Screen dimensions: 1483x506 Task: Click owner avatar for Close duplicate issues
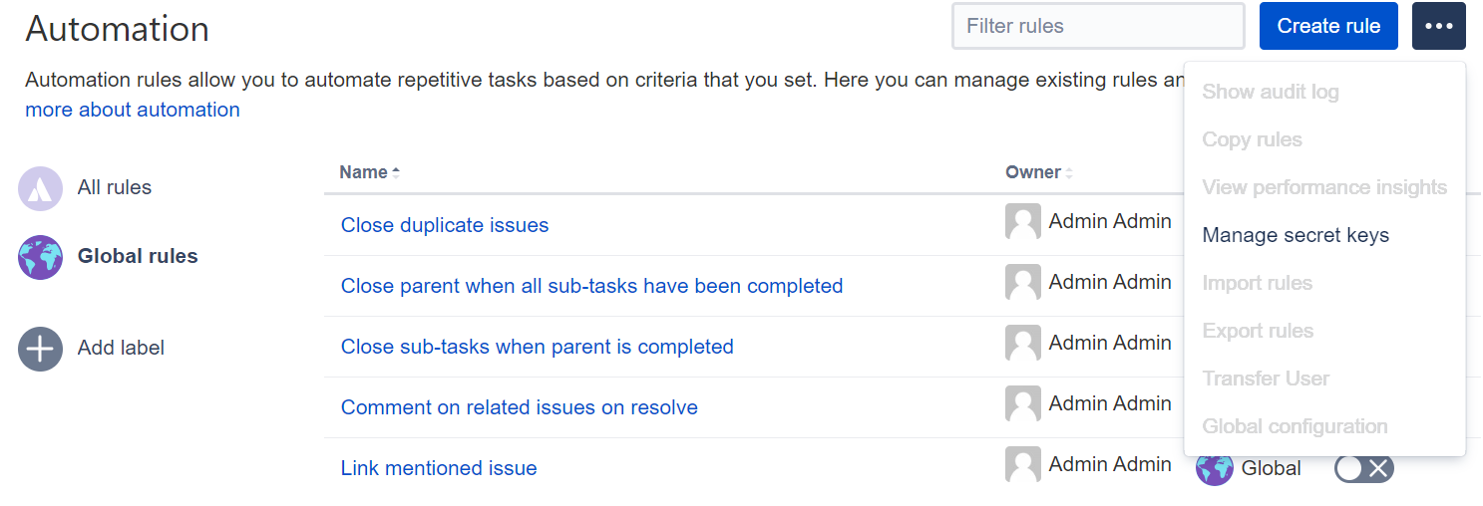coord(1022,222)
